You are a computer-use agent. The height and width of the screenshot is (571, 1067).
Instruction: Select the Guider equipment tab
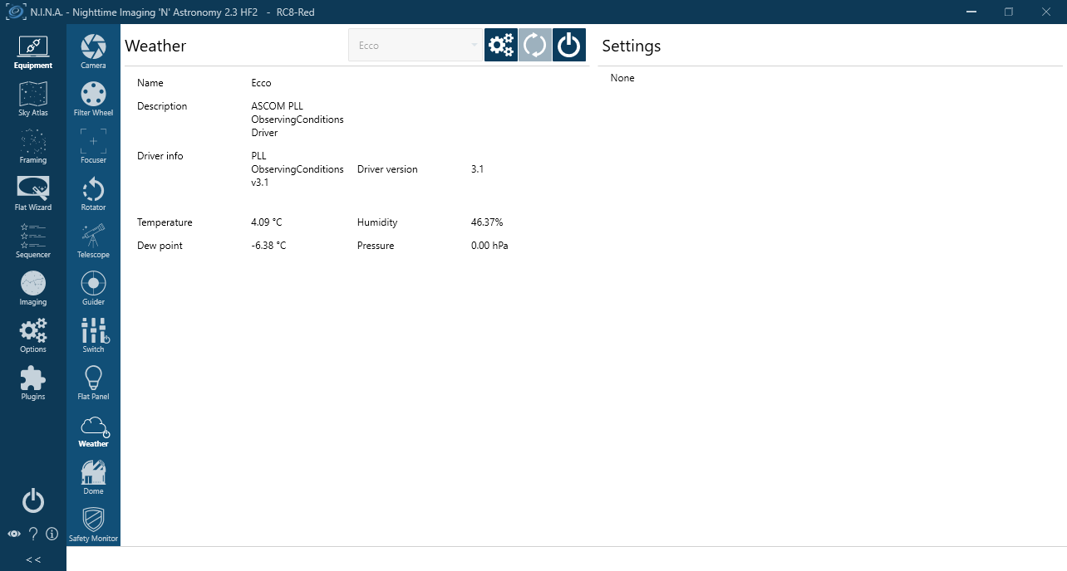point(93,289)
